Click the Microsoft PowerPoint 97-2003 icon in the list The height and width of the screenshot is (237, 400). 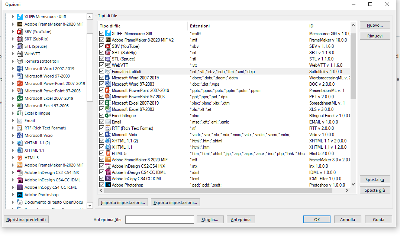click(108, 96)
